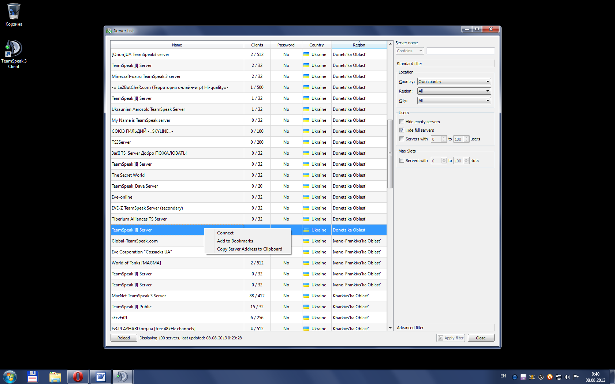Image resolution: width=615 pixels, height=384 pixels.
Task: Click Ukraine flag in The Secret World row
Action: click(x=306, y=175)
